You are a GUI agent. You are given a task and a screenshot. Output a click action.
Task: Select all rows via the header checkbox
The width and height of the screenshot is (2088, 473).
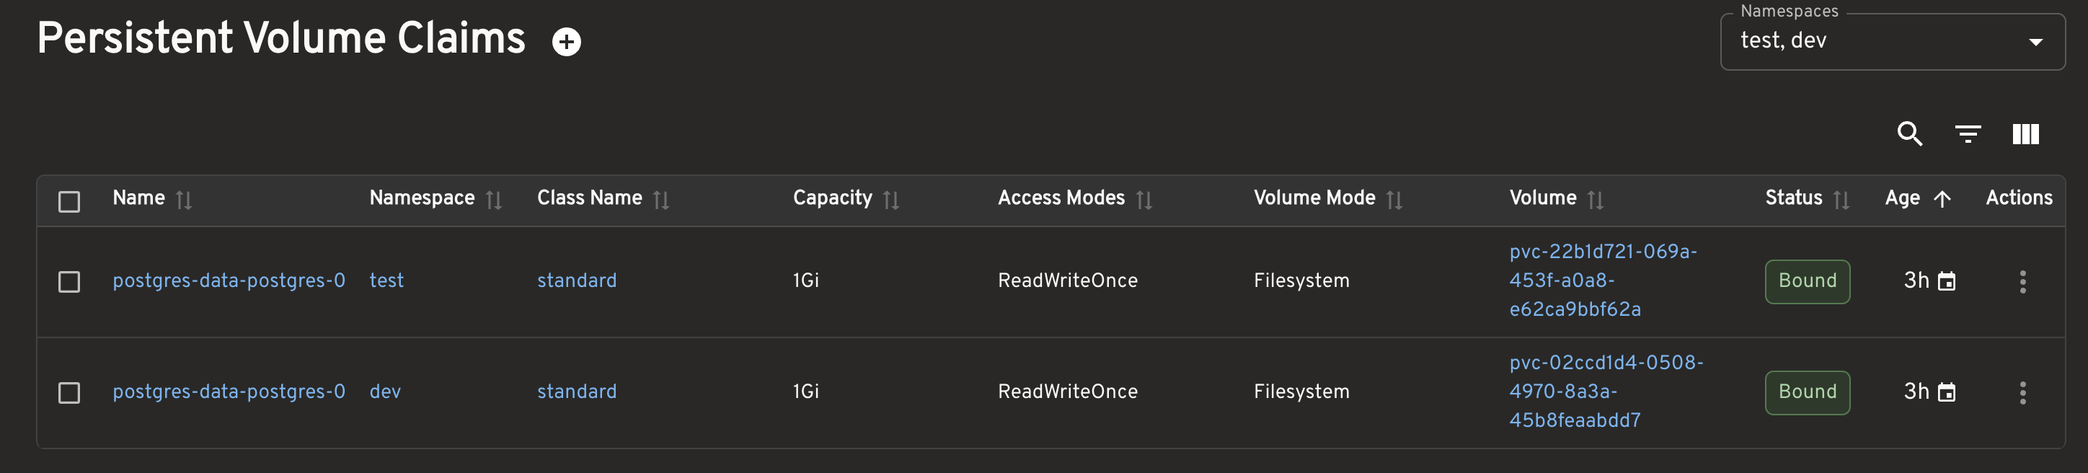coord(69,200)
